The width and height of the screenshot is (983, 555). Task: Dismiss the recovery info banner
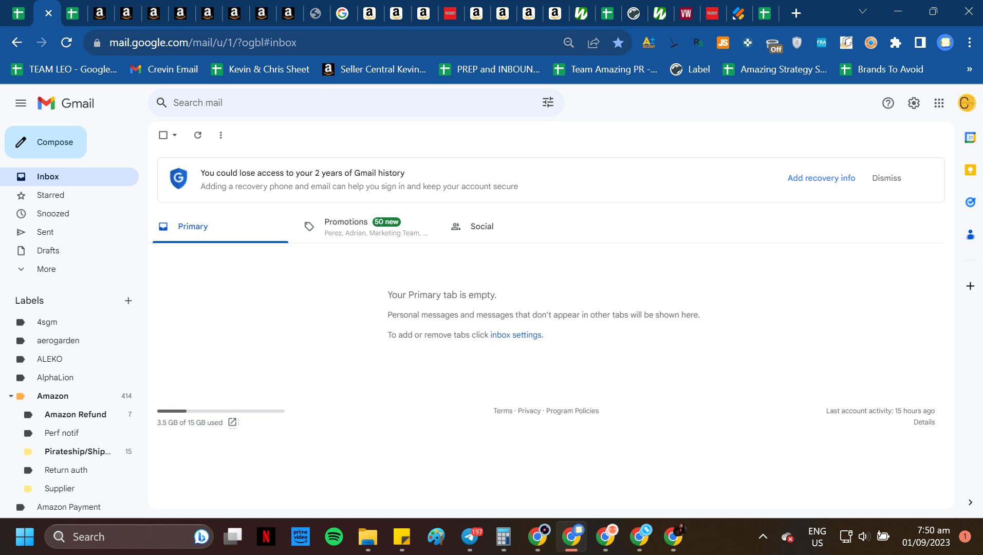click(x=886, y=178)
